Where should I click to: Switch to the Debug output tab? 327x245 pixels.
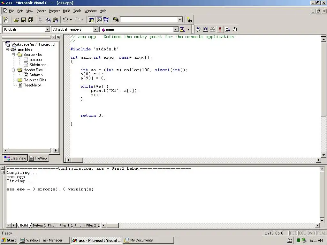pos(38,225)
